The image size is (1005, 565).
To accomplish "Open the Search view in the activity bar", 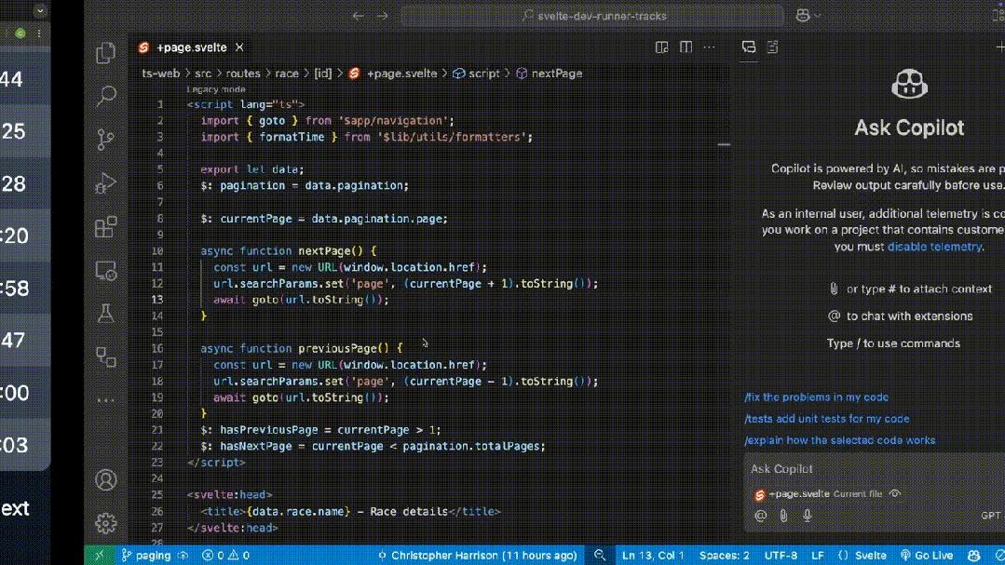I will 106,96.
